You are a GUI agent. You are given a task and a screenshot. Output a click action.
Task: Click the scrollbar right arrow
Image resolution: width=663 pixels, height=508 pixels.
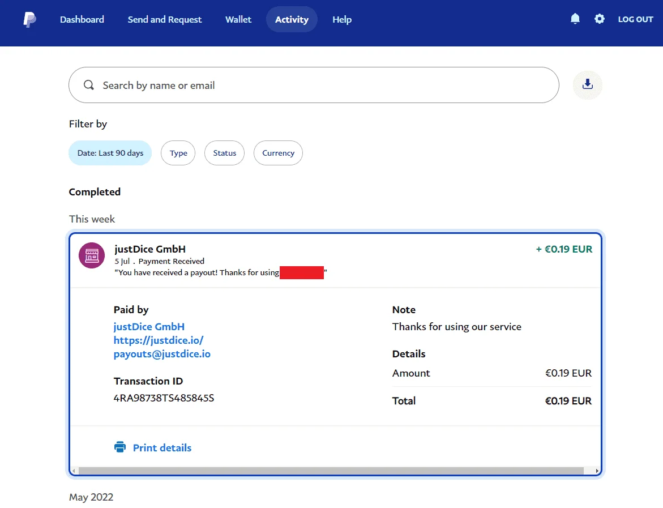point(597,471)
